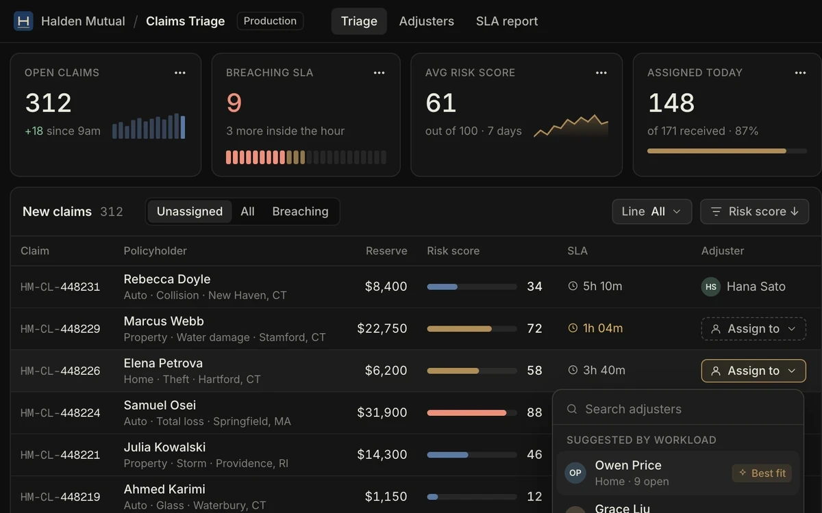Click the Breaching SLA segmented progress bar
Screen dimensions: 822x513
click(306, 157)
